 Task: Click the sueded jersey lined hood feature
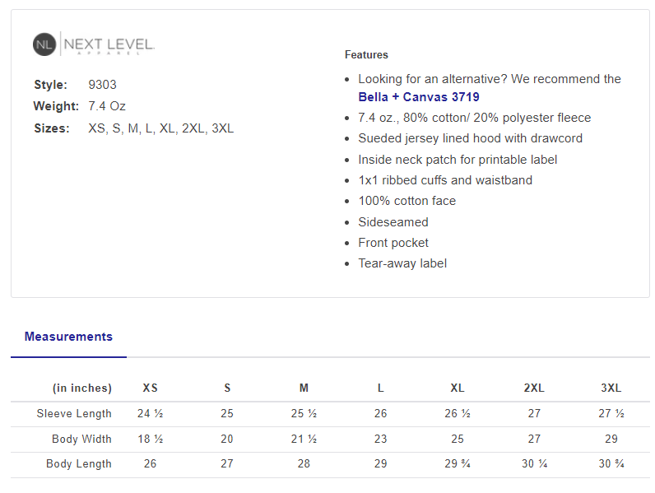coord(470,138)
